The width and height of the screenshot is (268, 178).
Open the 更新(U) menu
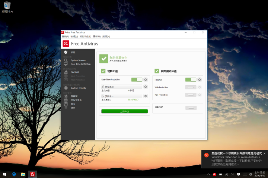[97, 36]
